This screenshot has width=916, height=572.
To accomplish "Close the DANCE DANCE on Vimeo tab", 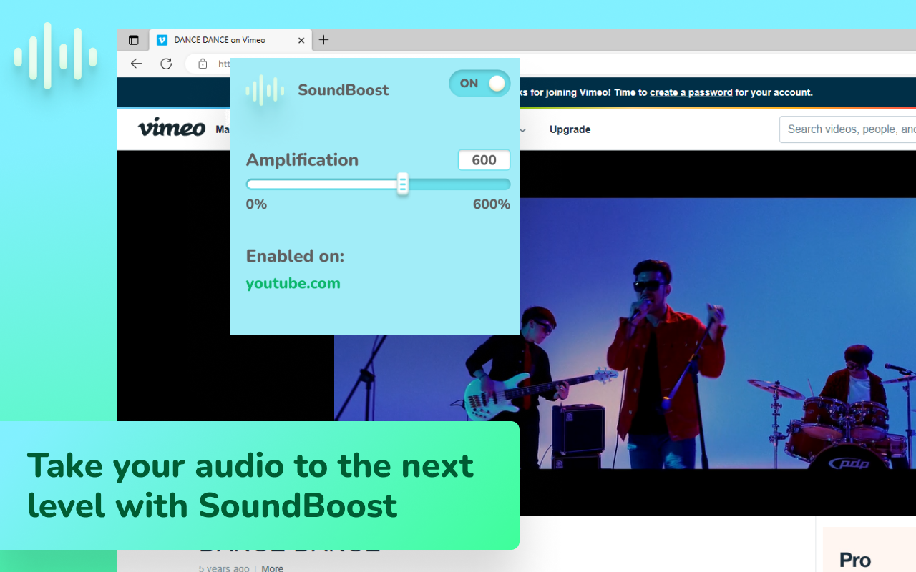I will tap(301, 40).
